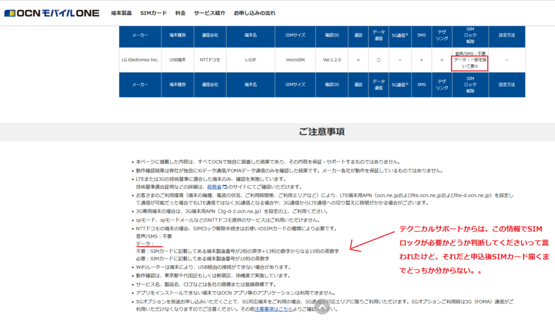555x322 pixels.
Task: Click the scroll-to-top arrow button
Action: [x=322, y=307]
